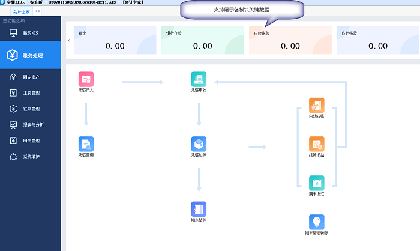Open the 期末智能转账 lightbulb icon

317,222
